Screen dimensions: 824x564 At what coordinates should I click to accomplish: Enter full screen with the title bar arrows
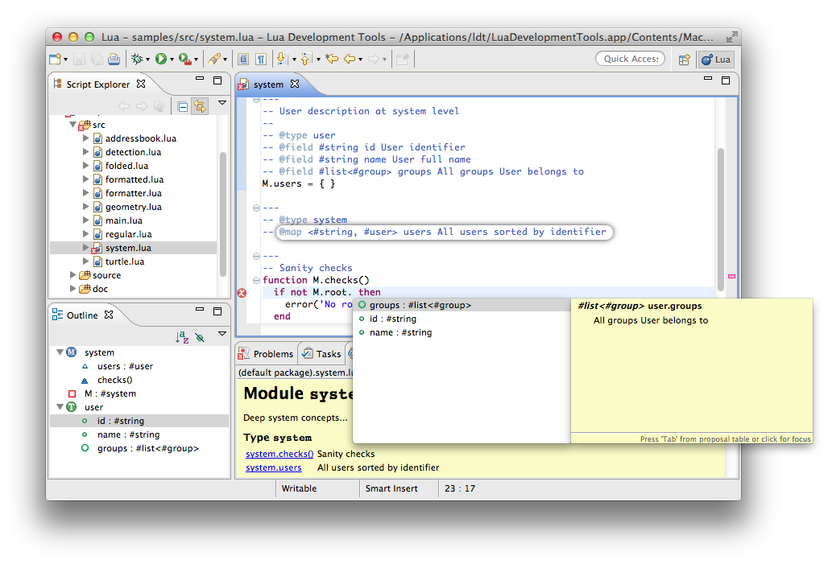coord(731,37)
